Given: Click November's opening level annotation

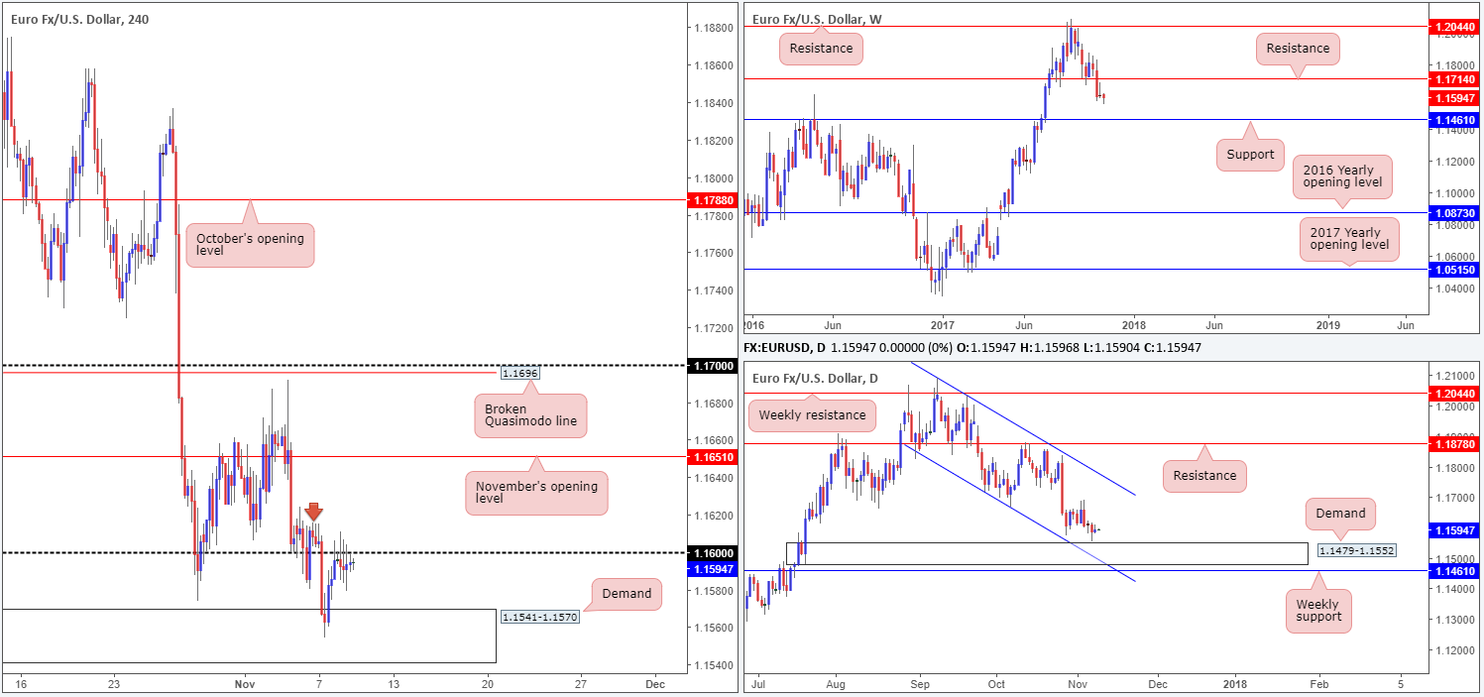Looking at the screenshot, I should click(536, 492).
